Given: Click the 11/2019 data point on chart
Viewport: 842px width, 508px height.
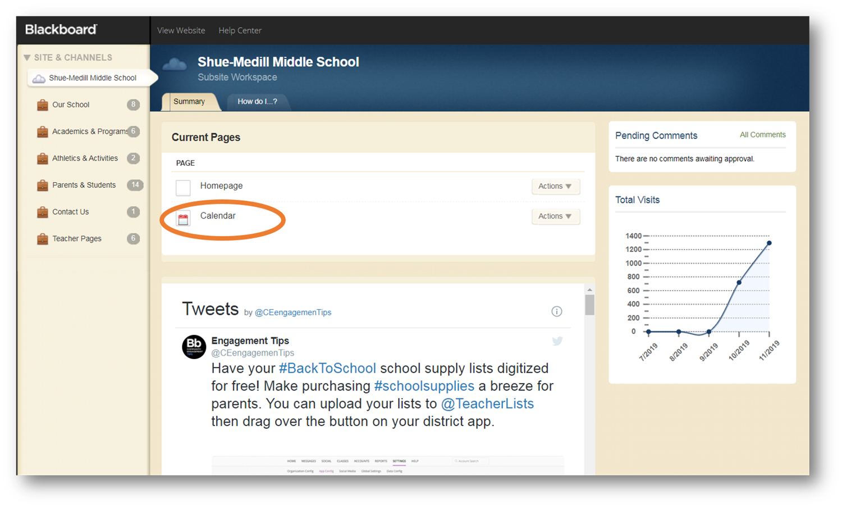Looking at the screenshot, I should [x=769, y=243].
